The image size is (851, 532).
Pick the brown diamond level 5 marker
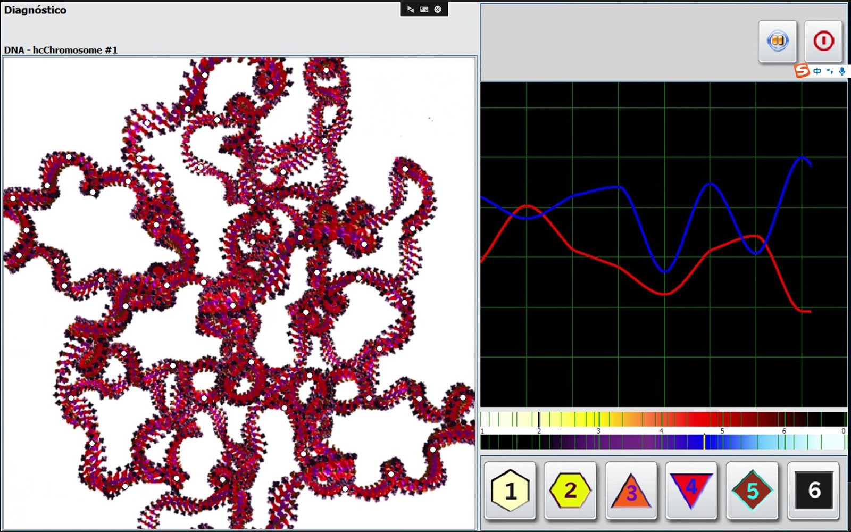752,491
